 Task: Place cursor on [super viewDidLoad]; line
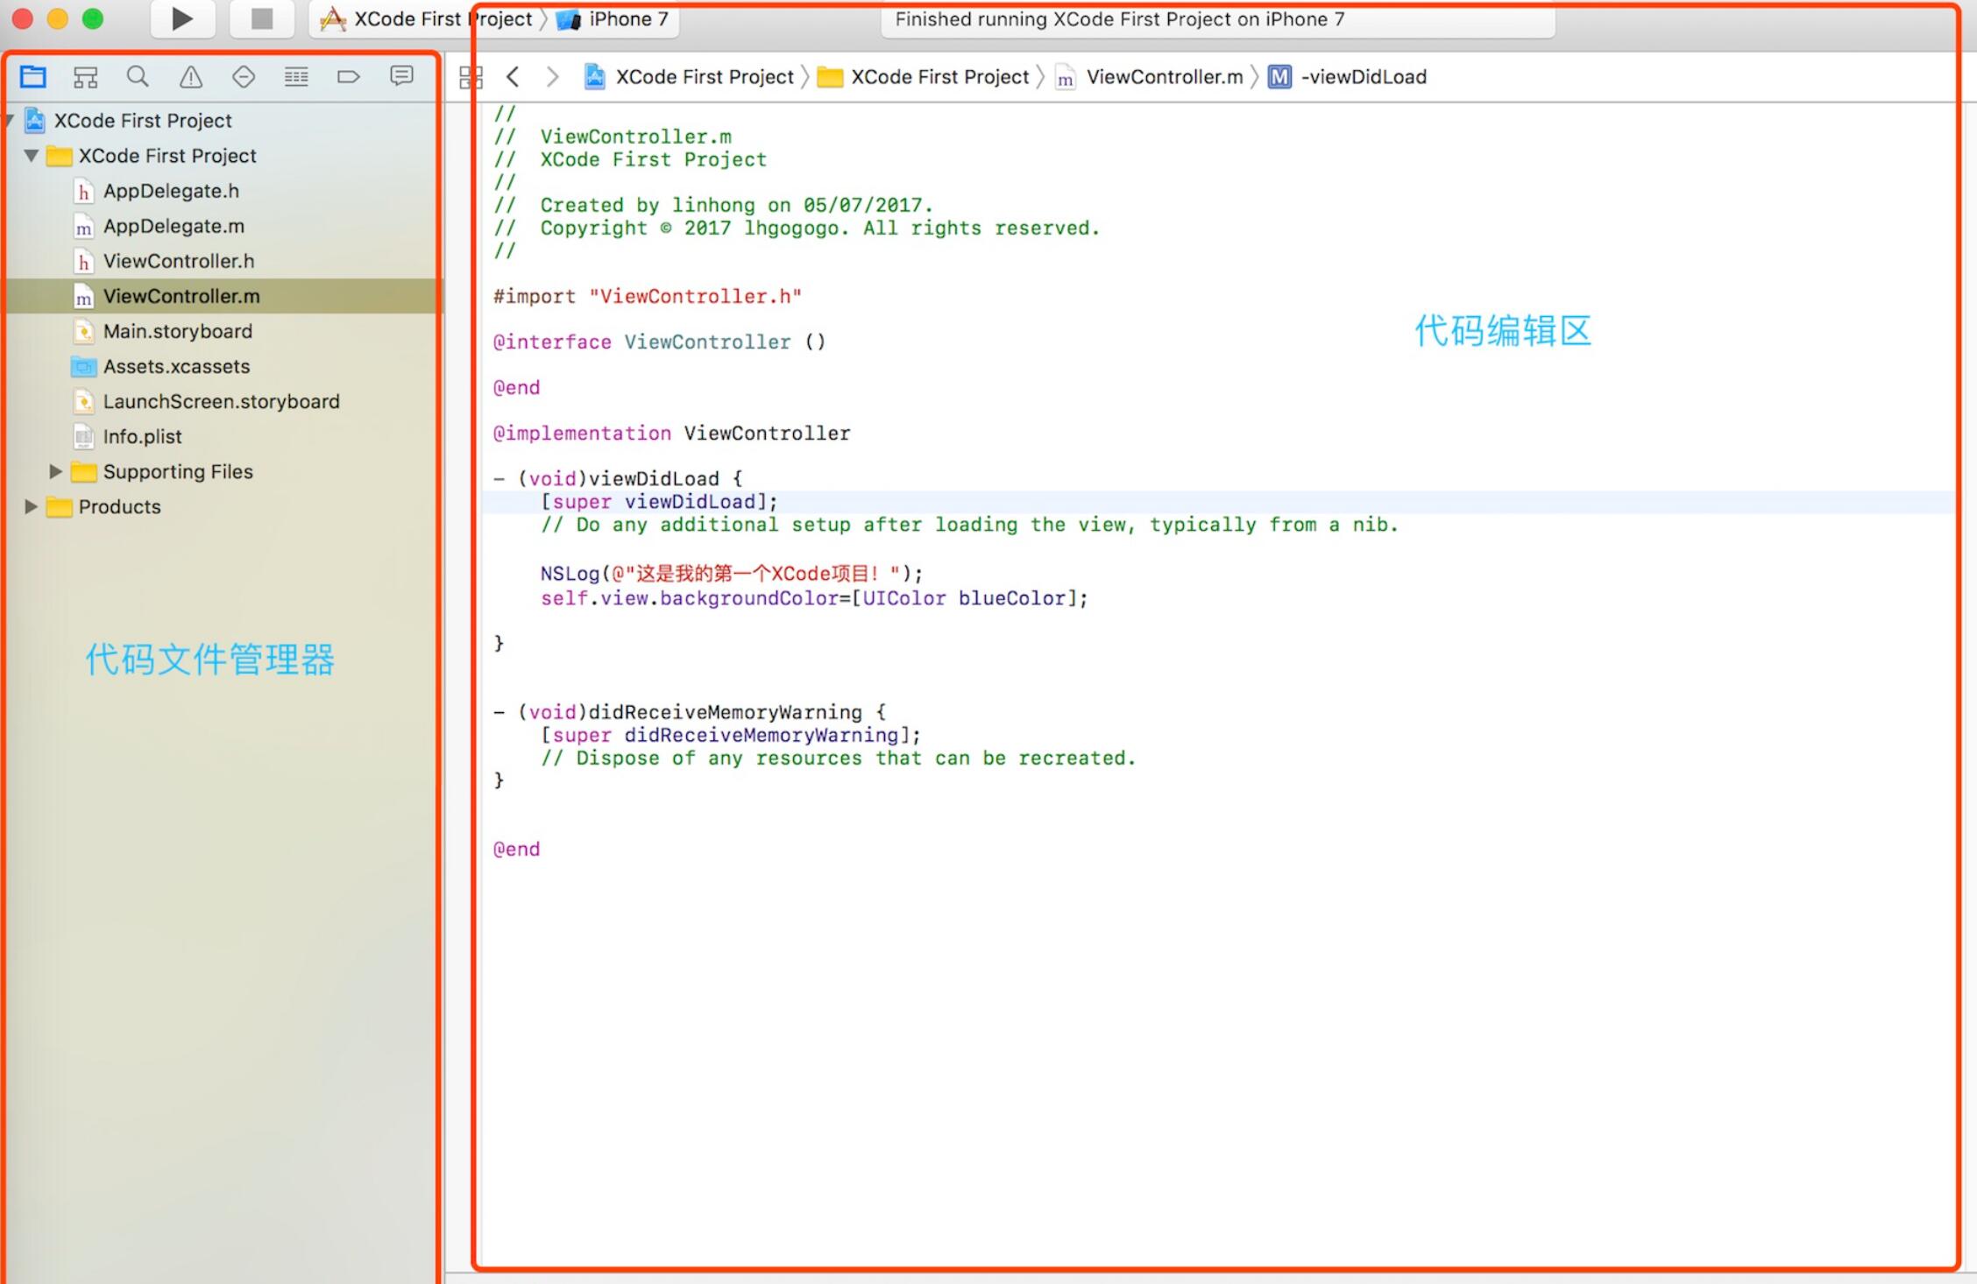(x=659, y=502)
